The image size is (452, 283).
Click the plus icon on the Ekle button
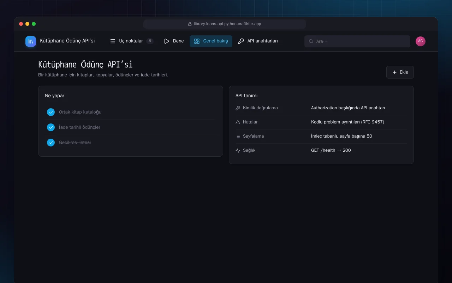(395, 72)
